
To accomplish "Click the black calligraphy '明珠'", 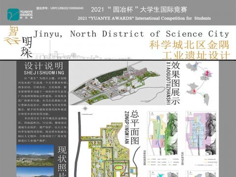I will (27, 48).
